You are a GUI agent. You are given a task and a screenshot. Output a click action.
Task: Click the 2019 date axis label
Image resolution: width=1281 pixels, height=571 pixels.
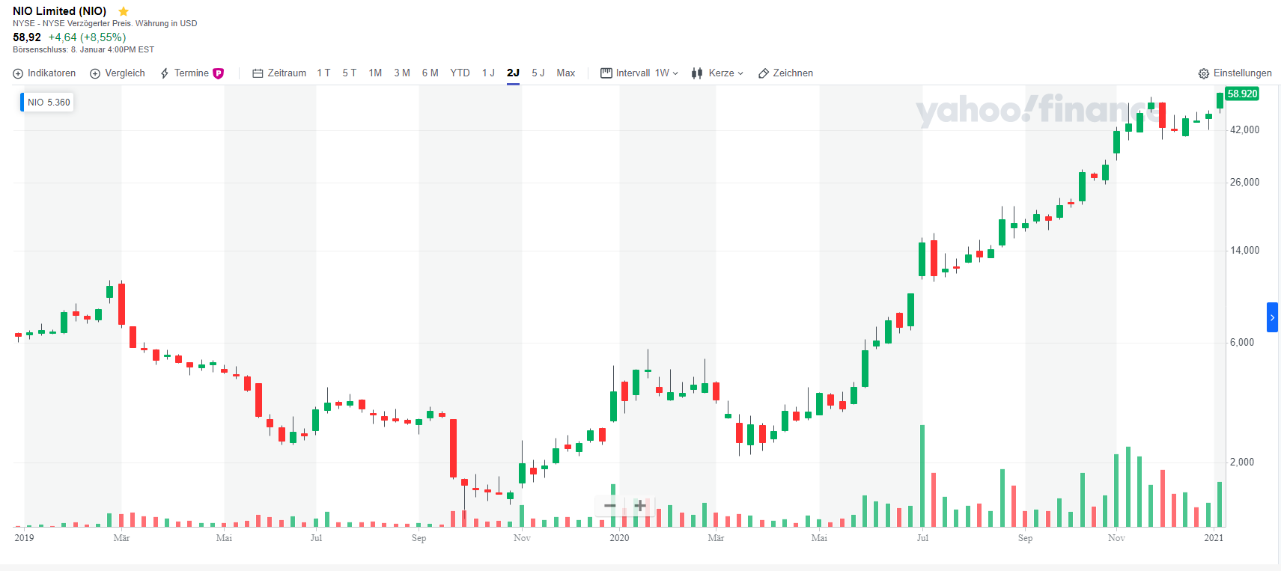pyautogui.click(x=24, y=538)
